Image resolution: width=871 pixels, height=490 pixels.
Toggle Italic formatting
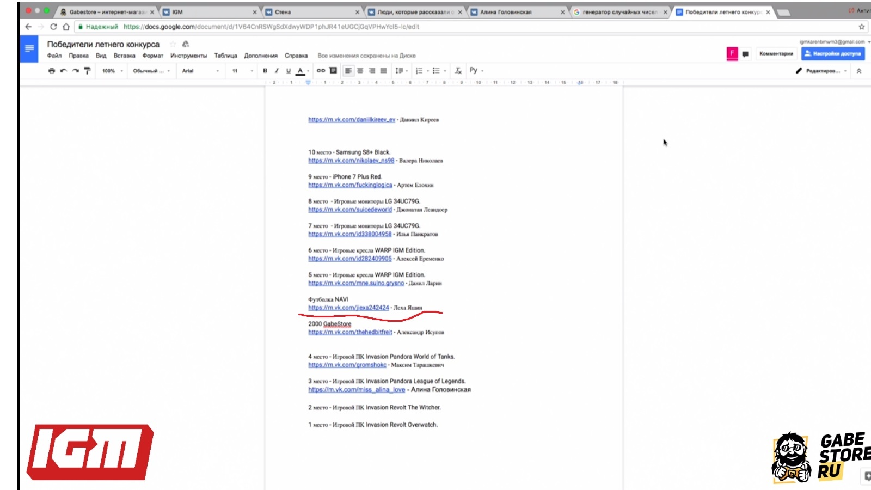coord(277,71)
